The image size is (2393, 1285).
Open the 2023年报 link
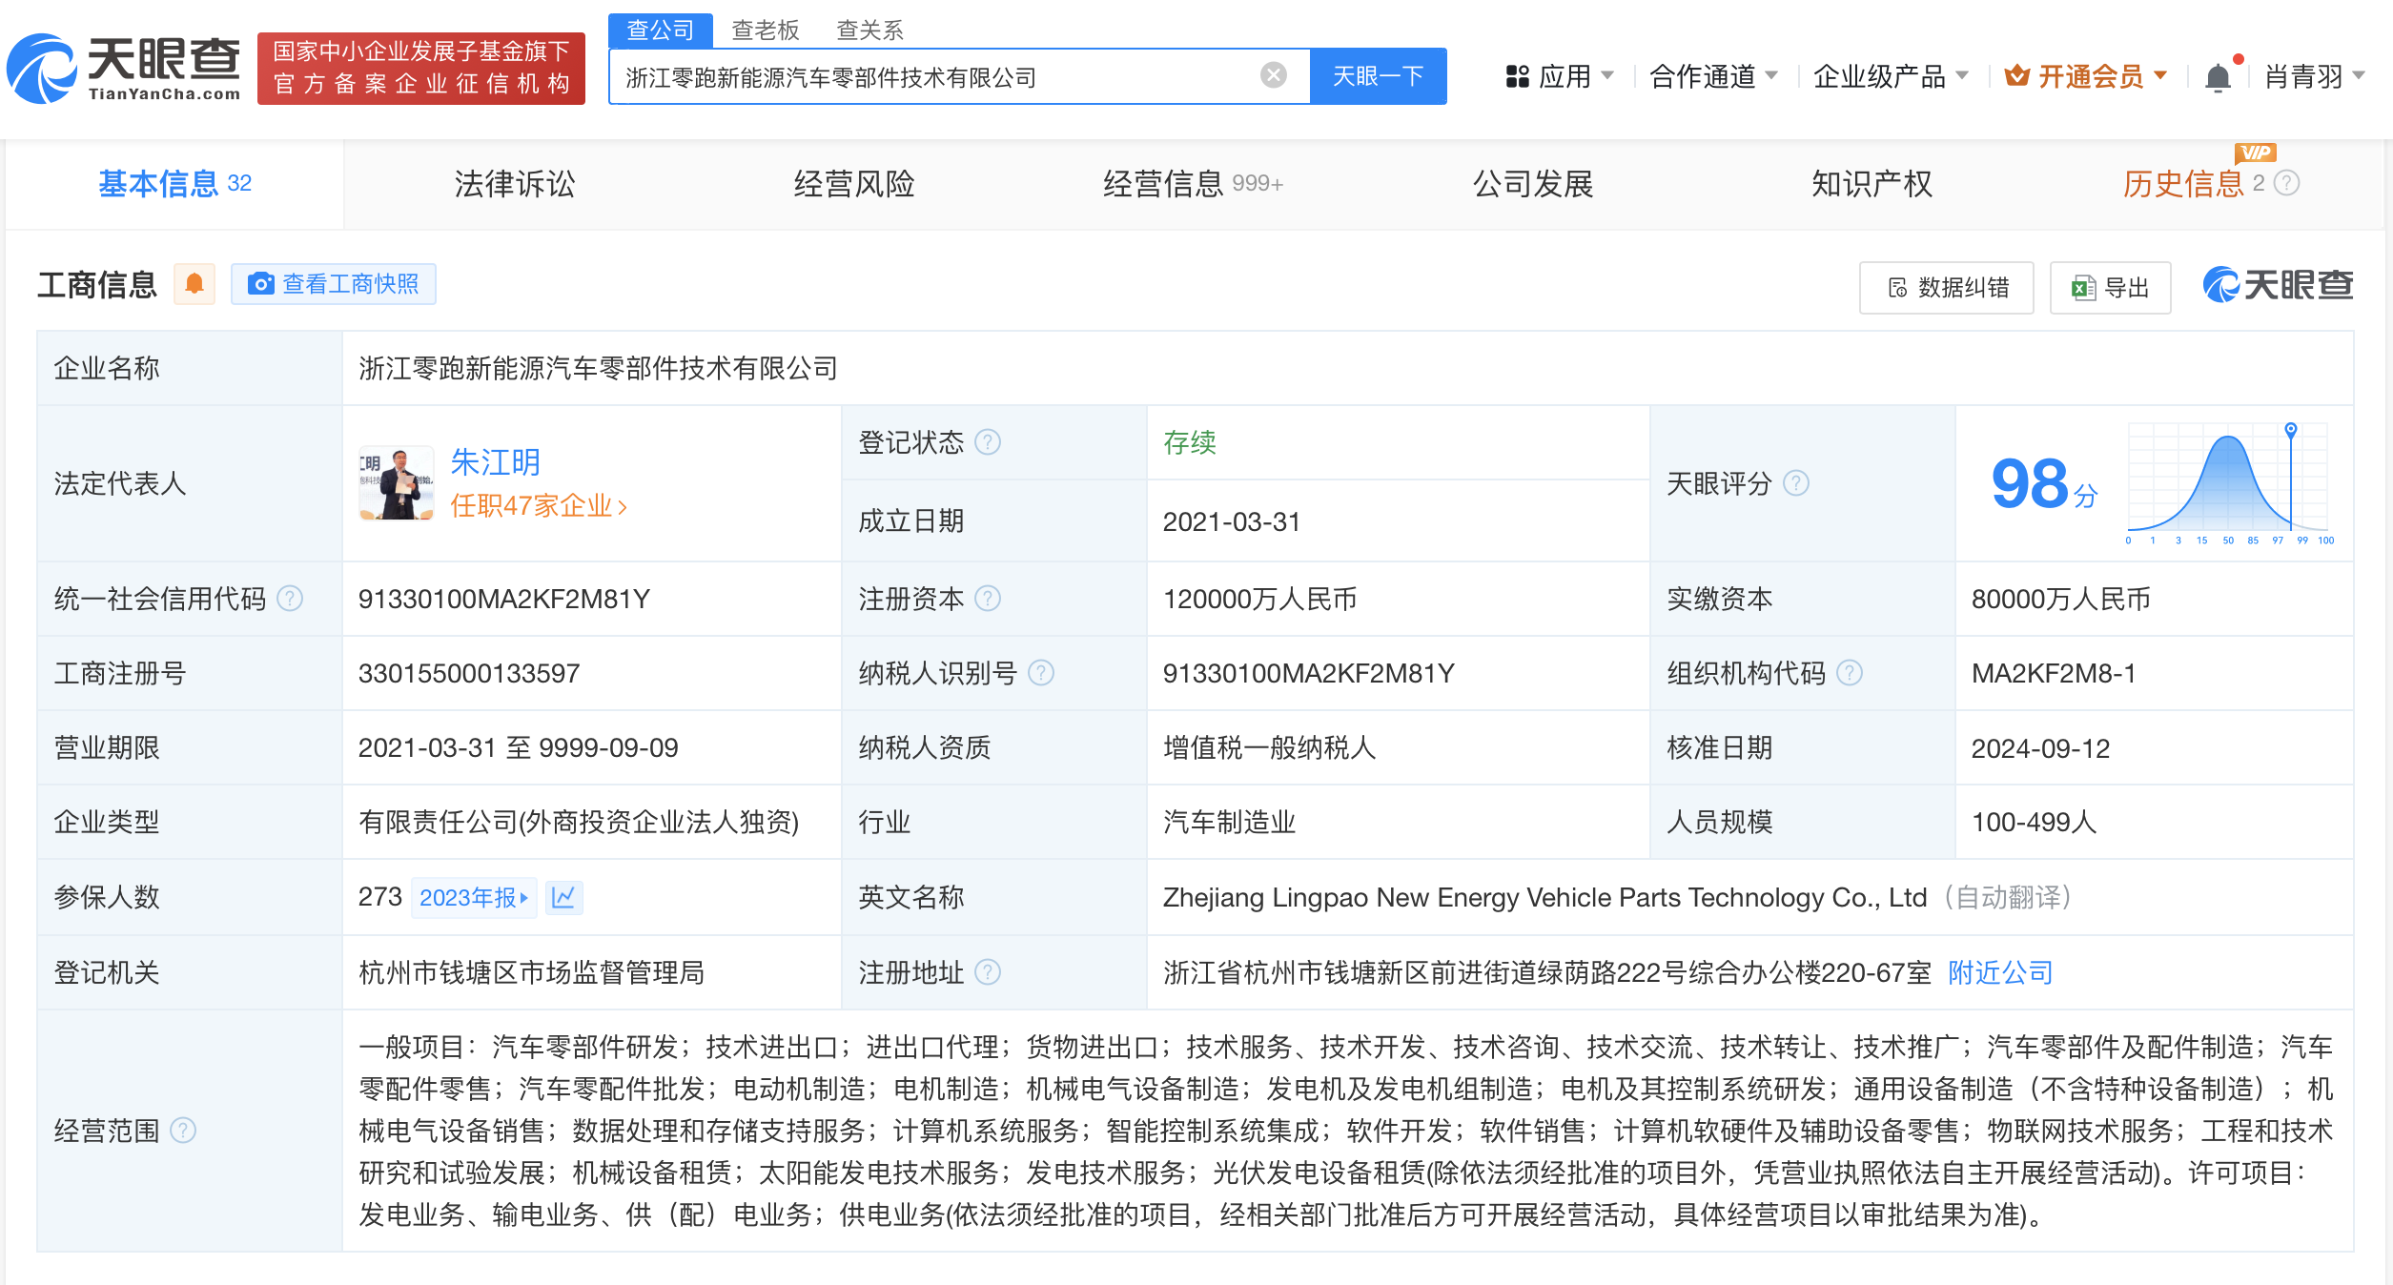474,897
